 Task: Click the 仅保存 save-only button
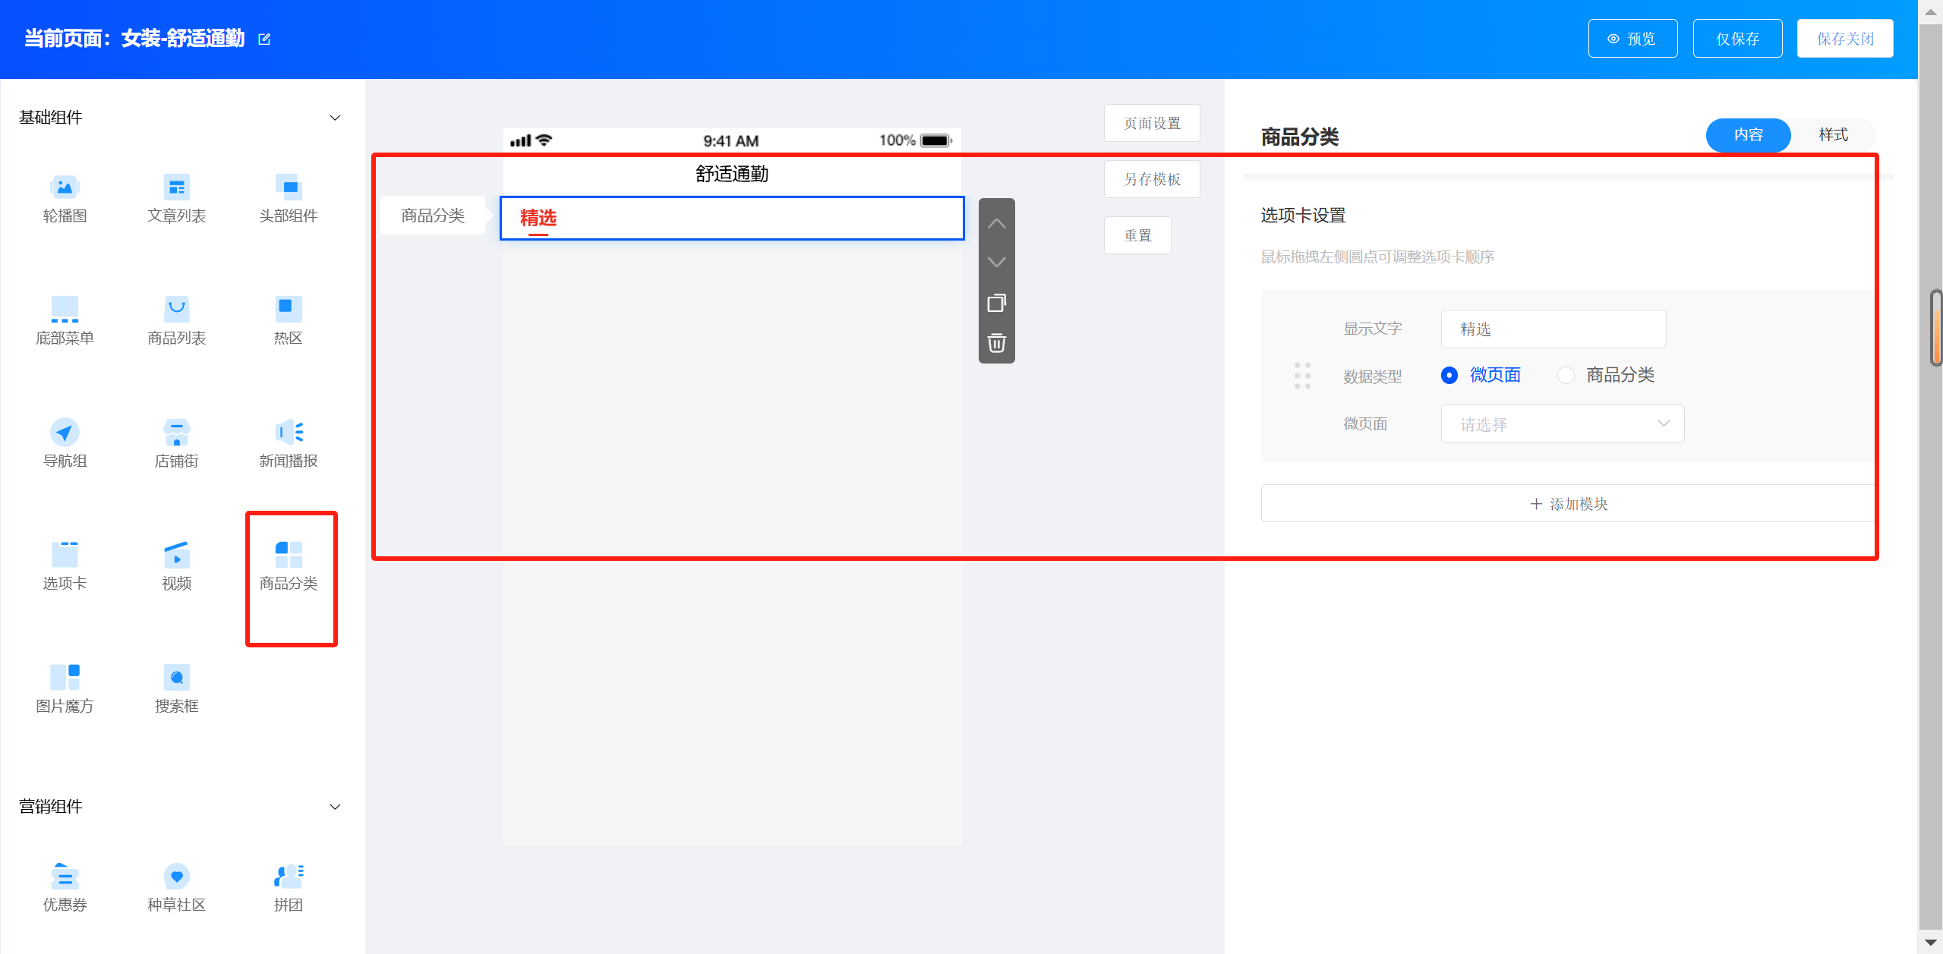click(1737, 39)
